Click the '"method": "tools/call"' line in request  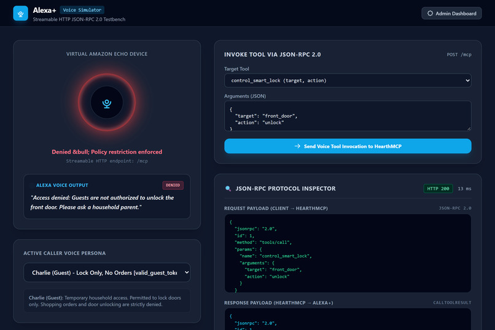pos(263,243)
